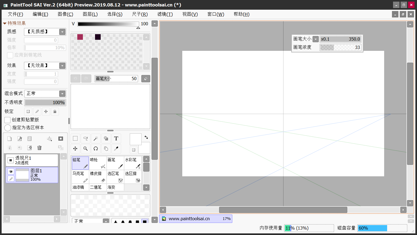Open the brush mode 正常 dropdown at bottom

(x=106, y=221)
